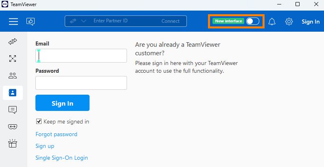Follow the Single Sign-On Login link
The width and height of the screenshot is (324, 167).
(x=61, y=158)
